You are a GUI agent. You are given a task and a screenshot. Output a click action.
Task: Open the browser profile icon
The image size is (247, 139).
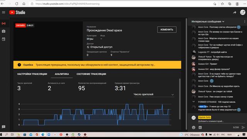point(237,4)
